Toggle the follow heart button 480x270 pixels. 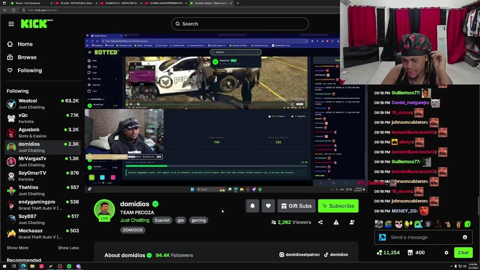[268, 206]
